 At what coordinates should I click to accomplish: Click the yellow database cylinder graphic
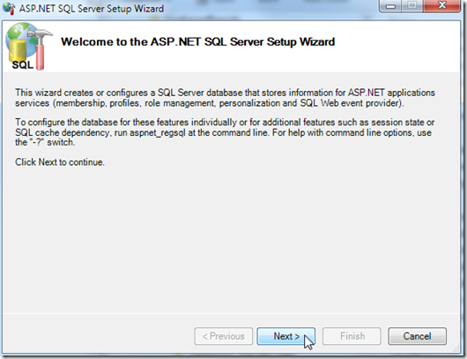click(18, 51)
